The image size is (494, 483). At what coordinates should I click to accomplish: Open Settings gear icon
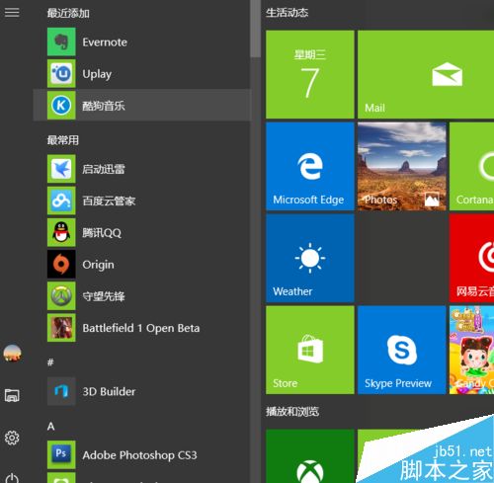coord(12,438)
